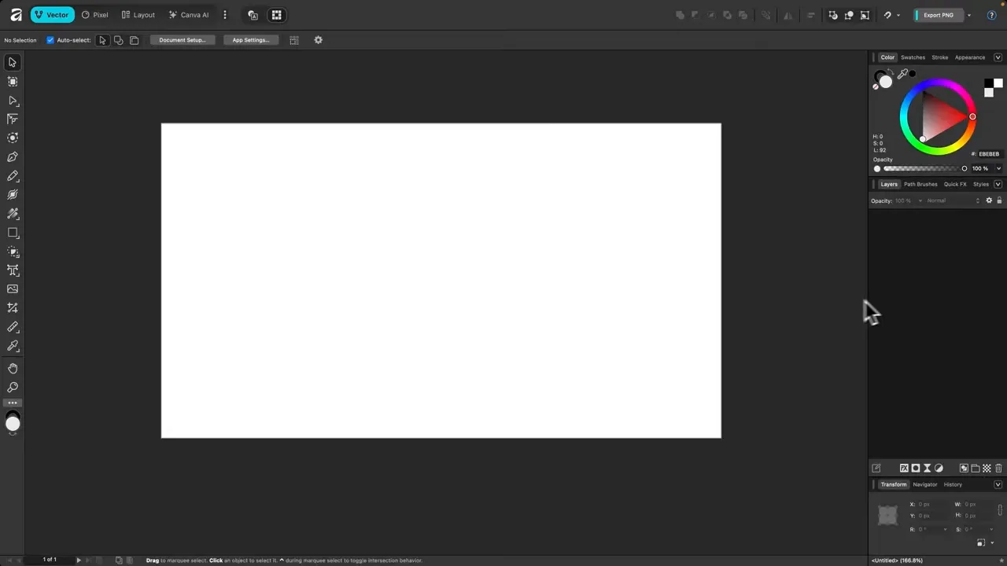Choose the Pencil tool
1007x566 pixels.
tap(13, 175)
